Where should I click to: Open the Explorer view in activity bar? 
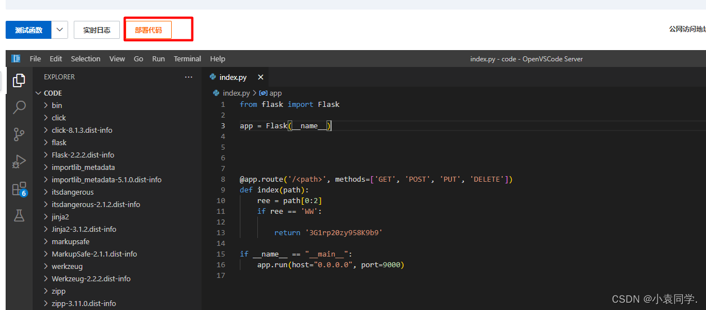[19, 80]
